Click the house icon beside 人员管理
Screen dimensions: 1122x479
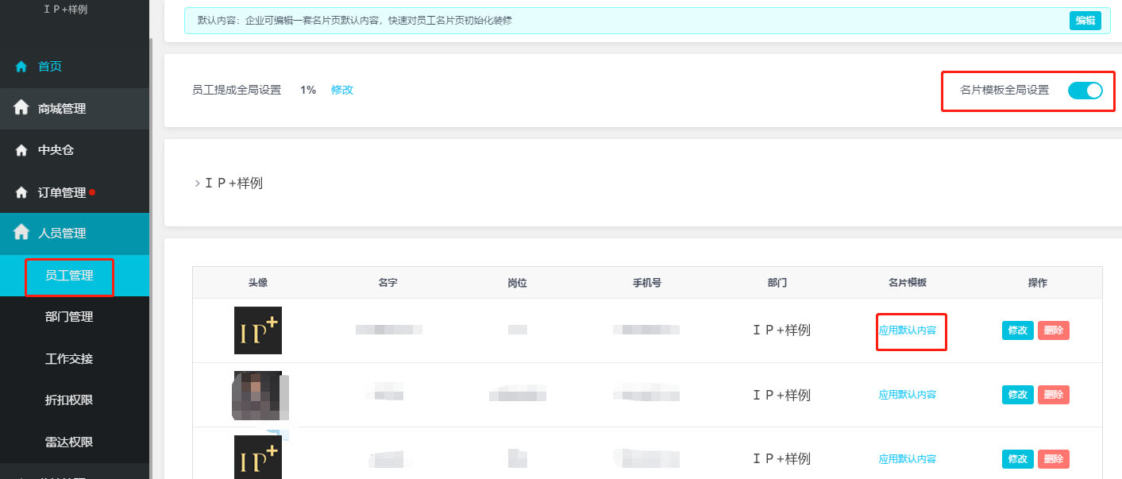[21, 233]
